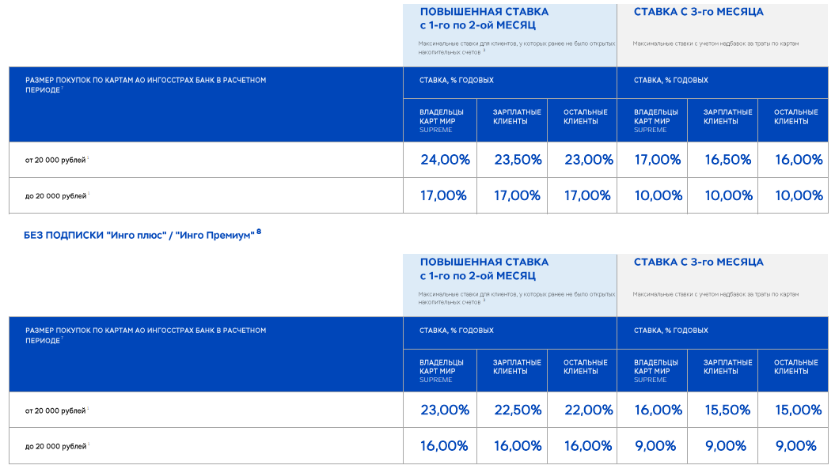Click the 15,00% rate value
This screenshot has width=835, height=469.
coord(798,410)
